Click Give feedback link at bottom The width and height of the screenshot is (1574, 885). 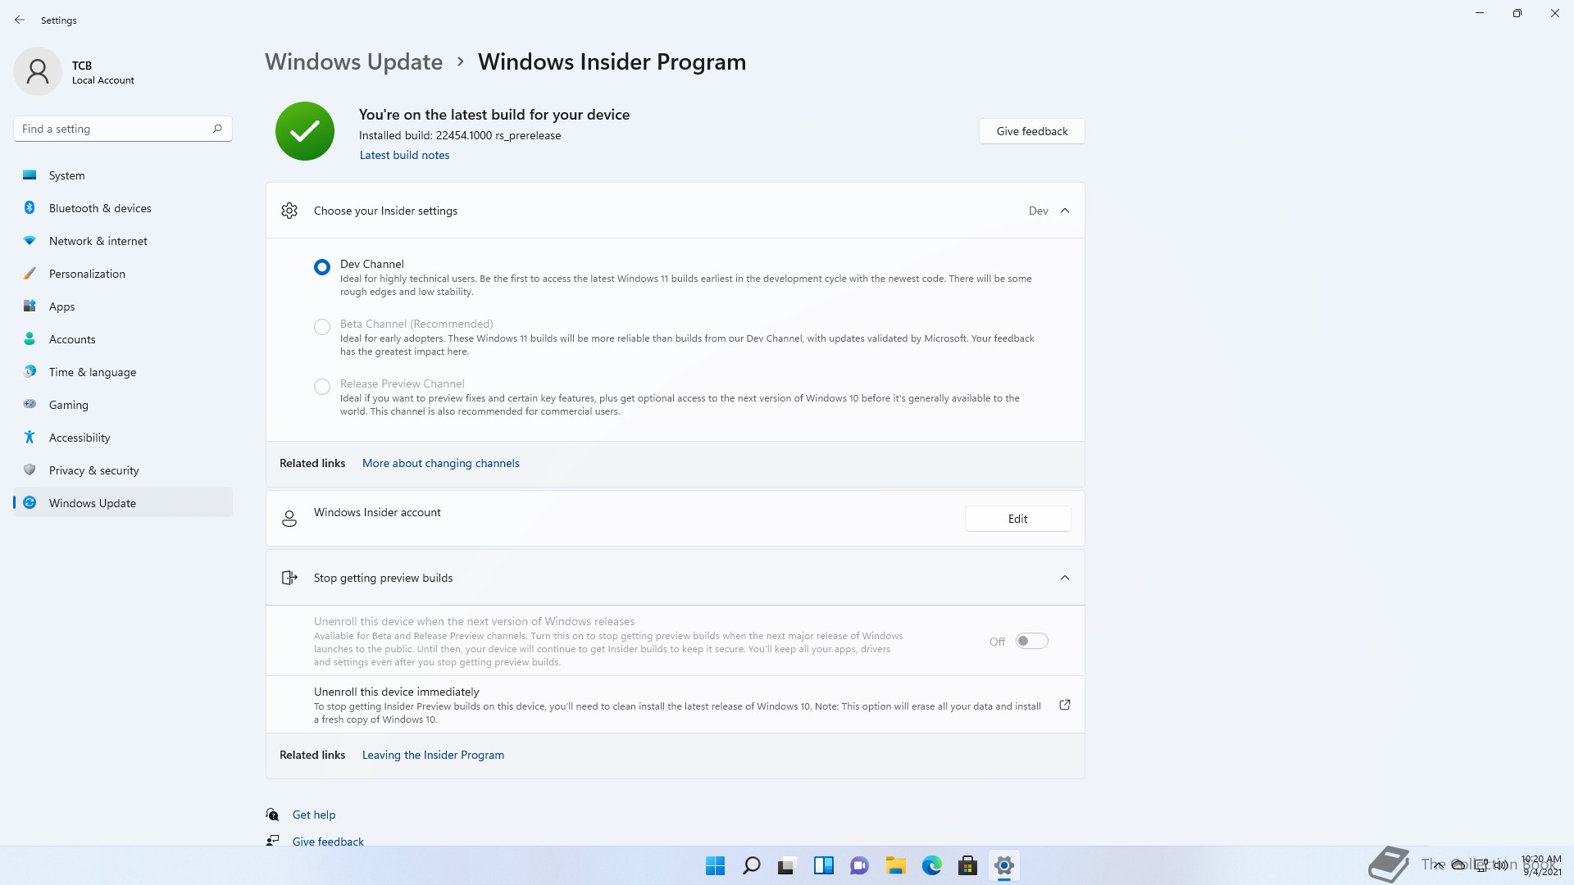pyautogui.click(x=328, y=842)
